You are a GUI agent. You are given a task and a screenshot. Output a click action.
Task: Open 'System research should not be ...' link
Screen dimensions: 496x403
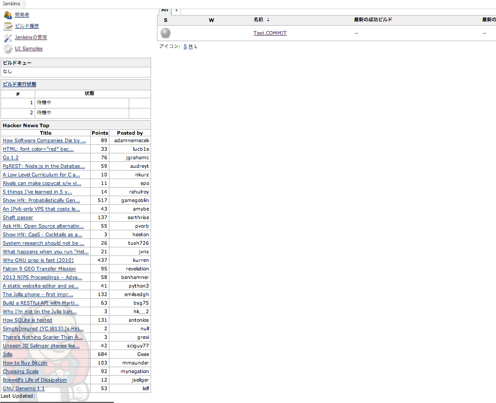pyautogui.click(x=44, y=243)
